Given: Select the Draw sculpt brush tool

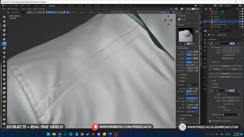Looking at the screenshot, I should [4, 17].
